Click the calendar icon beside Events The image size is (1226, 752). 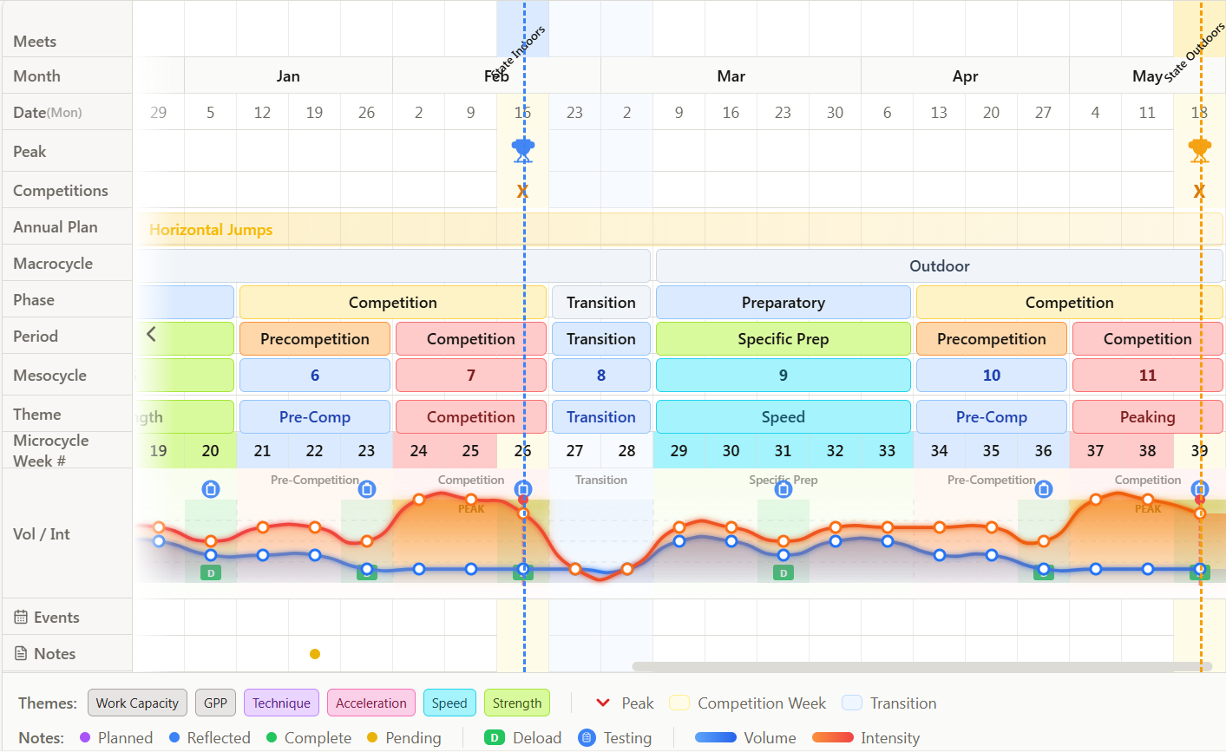tap(21, 618)
